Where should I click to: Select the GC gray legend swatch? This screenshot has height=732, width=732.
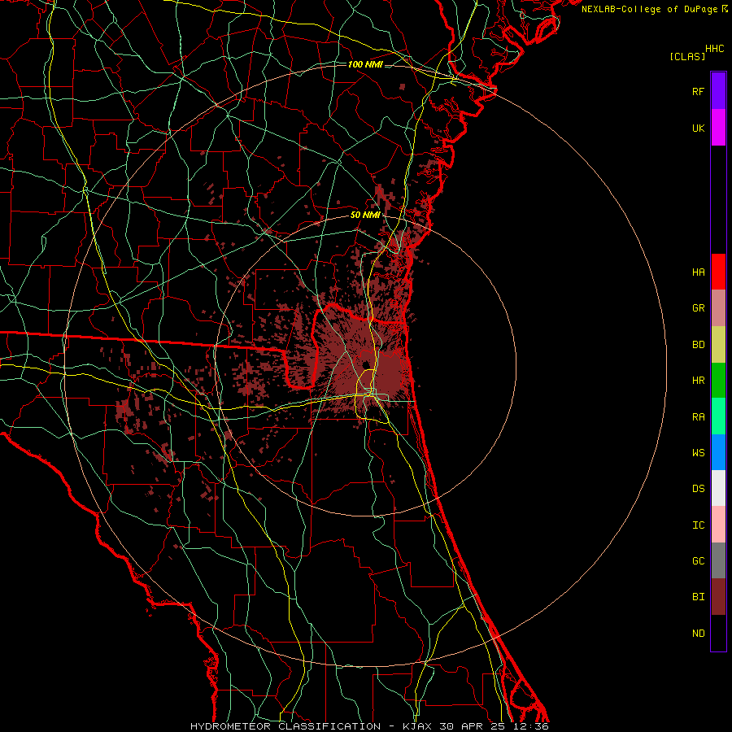718,560
